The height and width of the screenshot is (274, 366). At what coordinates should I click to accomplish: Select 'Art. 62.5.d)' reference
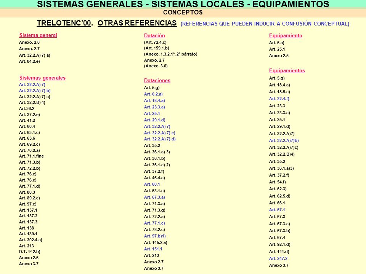(x=279, y=196)
